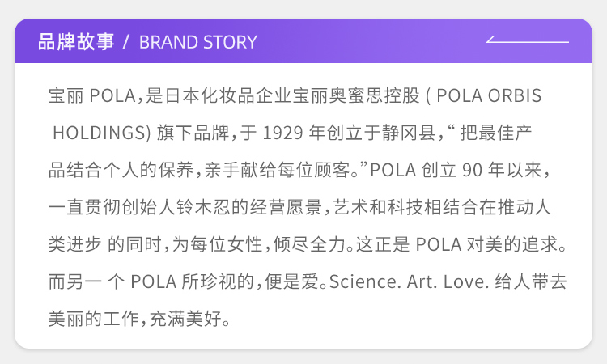Click the BRAND STORY header label
This screenshot has height=364, width=607.
pyautogui.click(x=197, y=42)
